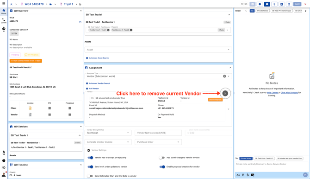Screen dimensions: 310x179
Task: Click the Vendor Not to exceed (NTE) field
Action: pyautogui.click(x=158, y=133)
